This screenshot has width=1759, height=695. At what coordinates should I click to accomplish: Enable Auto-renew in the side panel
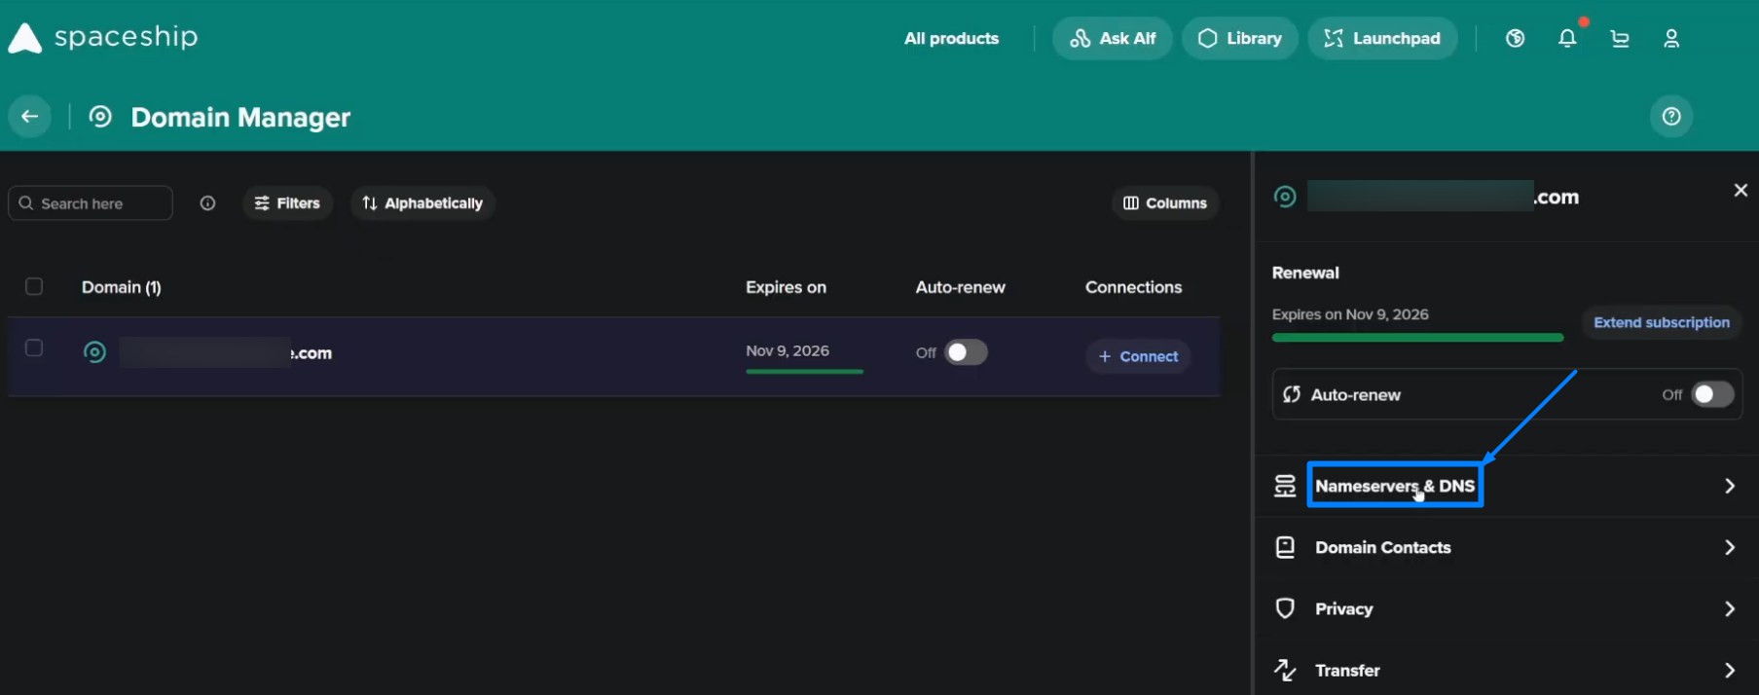[1712, 394]
